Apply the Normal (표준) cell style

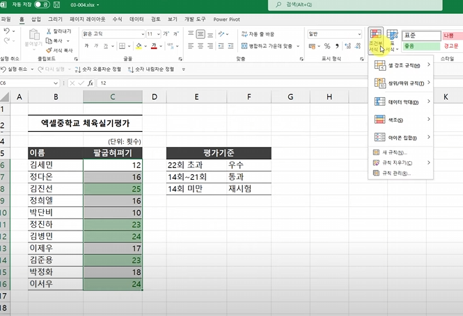(x=421, y=35)
